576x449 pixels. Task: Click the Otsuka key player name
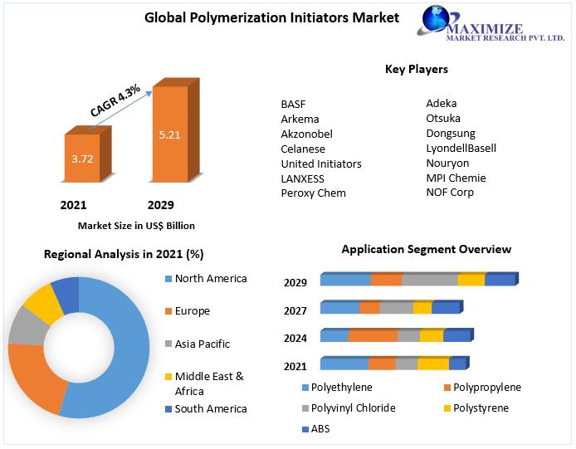pos(443,119)
